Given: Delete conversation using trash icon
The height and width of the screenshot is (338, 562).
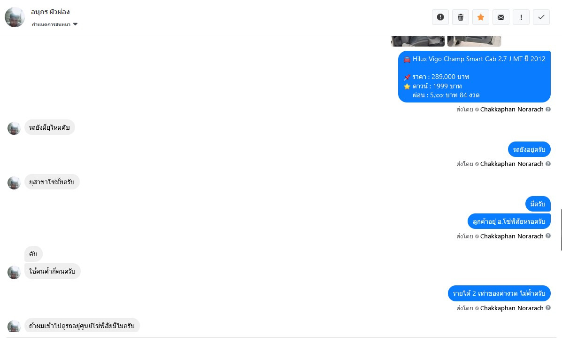Looking at the screenshot, I should click(461, 17).
